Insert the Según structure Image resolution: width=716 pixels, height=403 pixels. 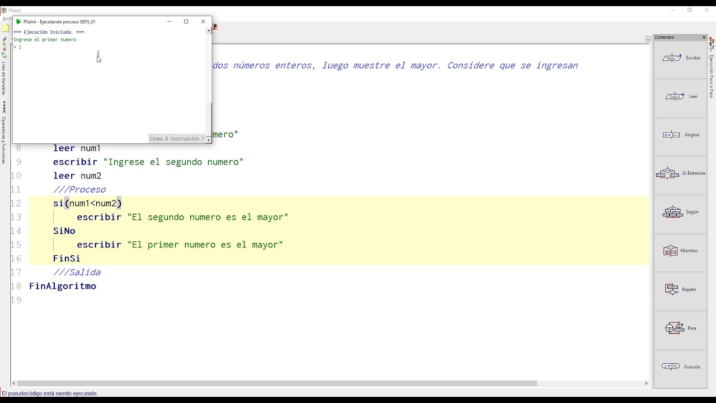tap(681, 212)
